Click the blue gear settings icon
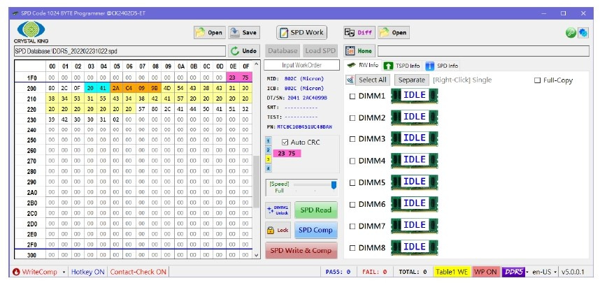The width and height of the screenshot is (600, 283). (583, 33)
